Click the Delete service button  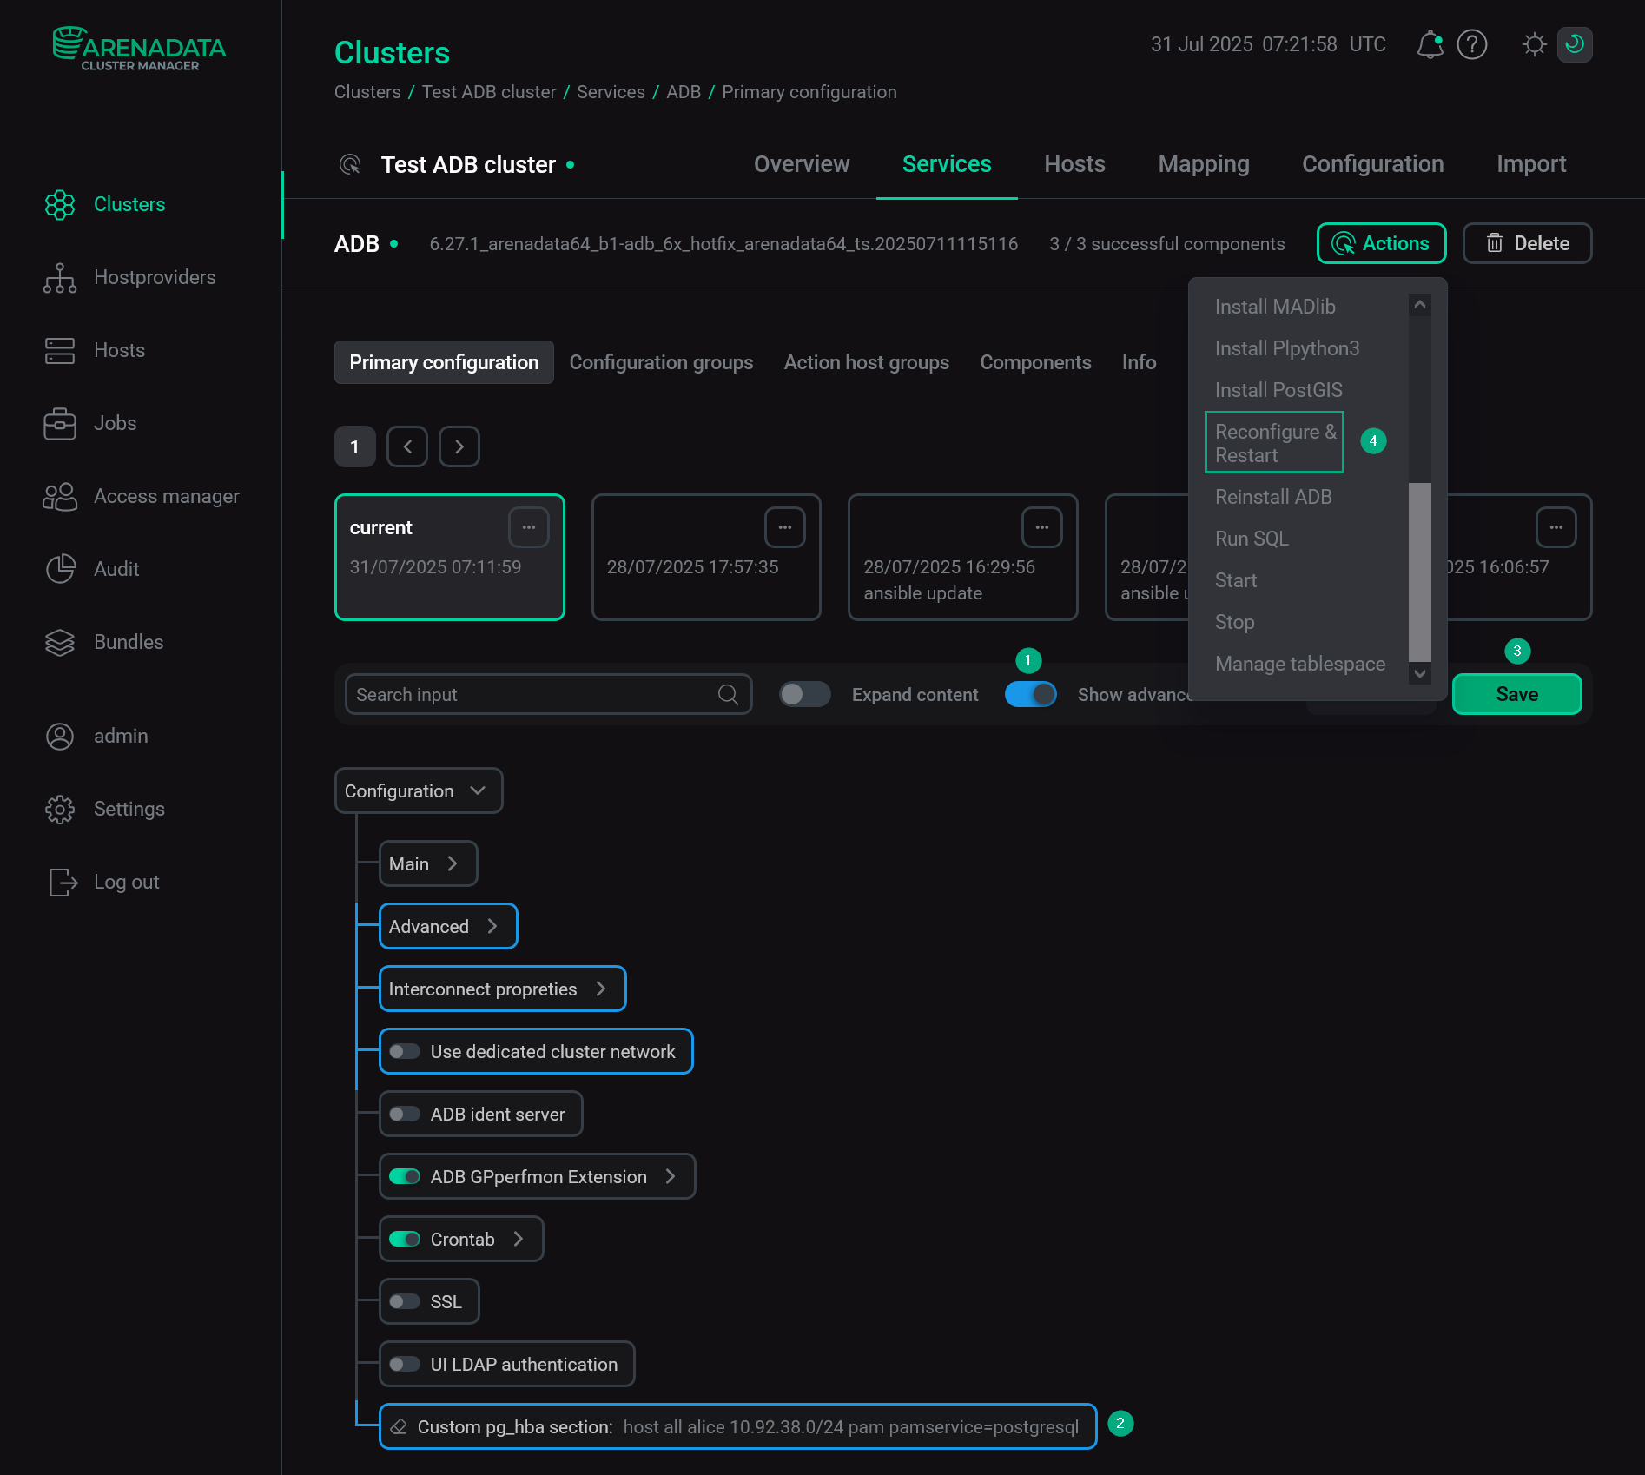coord(1527,243)
